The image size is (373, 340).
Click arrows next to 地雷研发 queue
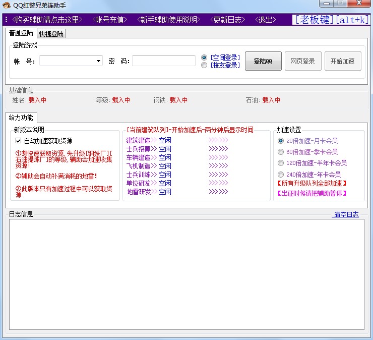coord(218,192)
